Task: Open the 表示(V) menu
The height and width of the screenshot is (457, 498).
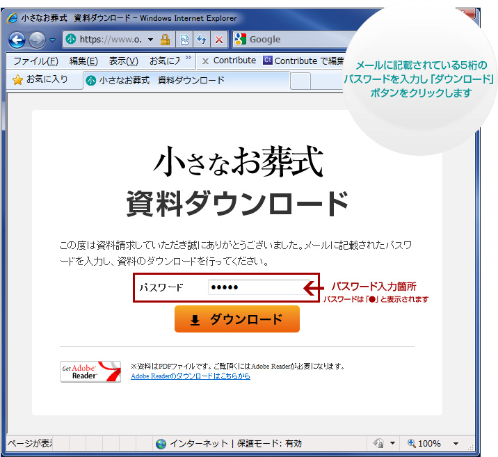Action: [124, 61]
